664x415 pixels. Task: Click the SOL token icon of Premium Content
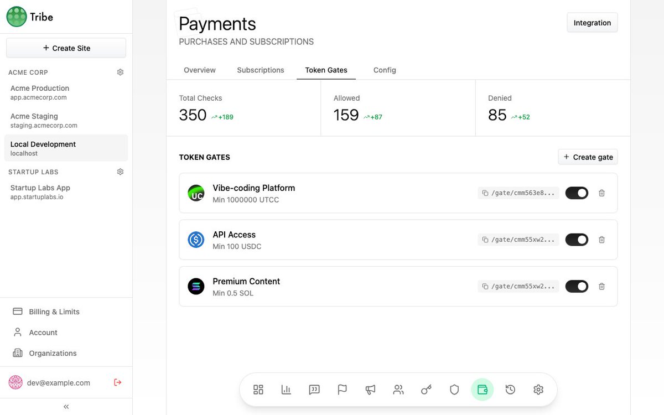pos(196,287)
